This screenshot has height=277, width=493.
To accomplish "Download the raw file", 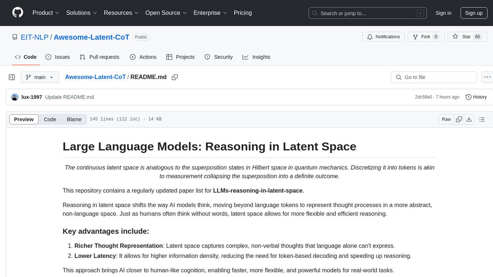I will pyautogui.click(x=469, y=119).
